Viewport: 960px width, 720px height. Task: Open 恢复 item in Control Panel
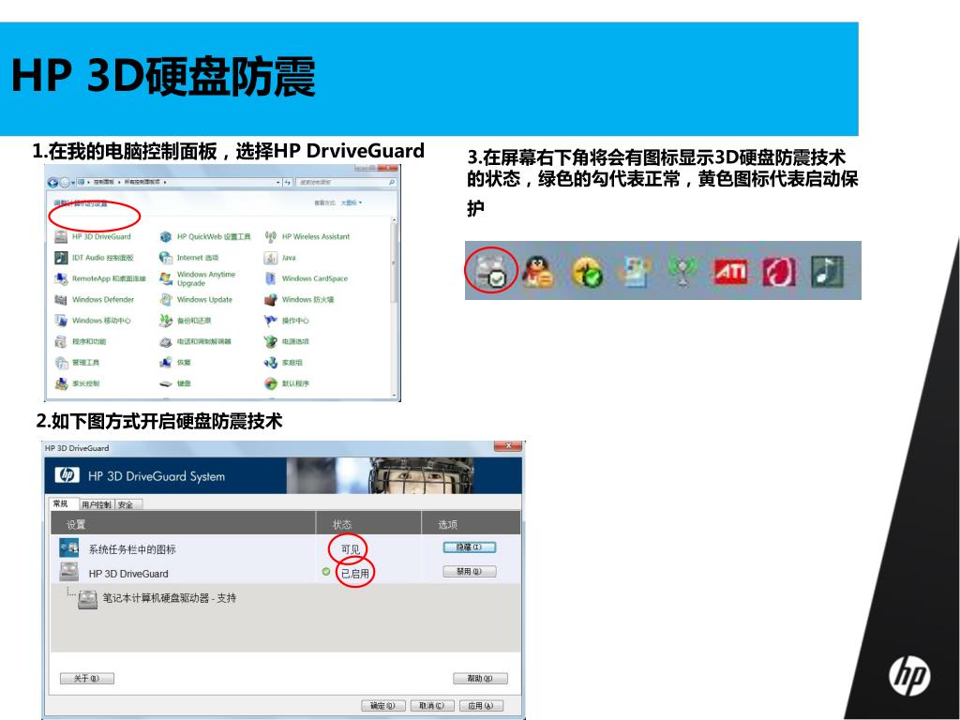175,363
